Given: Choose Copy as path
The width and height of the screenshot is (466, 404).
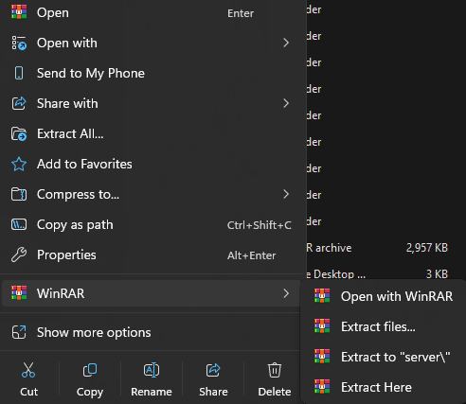Looking at the screenshot, I should [x=151, y=224].
